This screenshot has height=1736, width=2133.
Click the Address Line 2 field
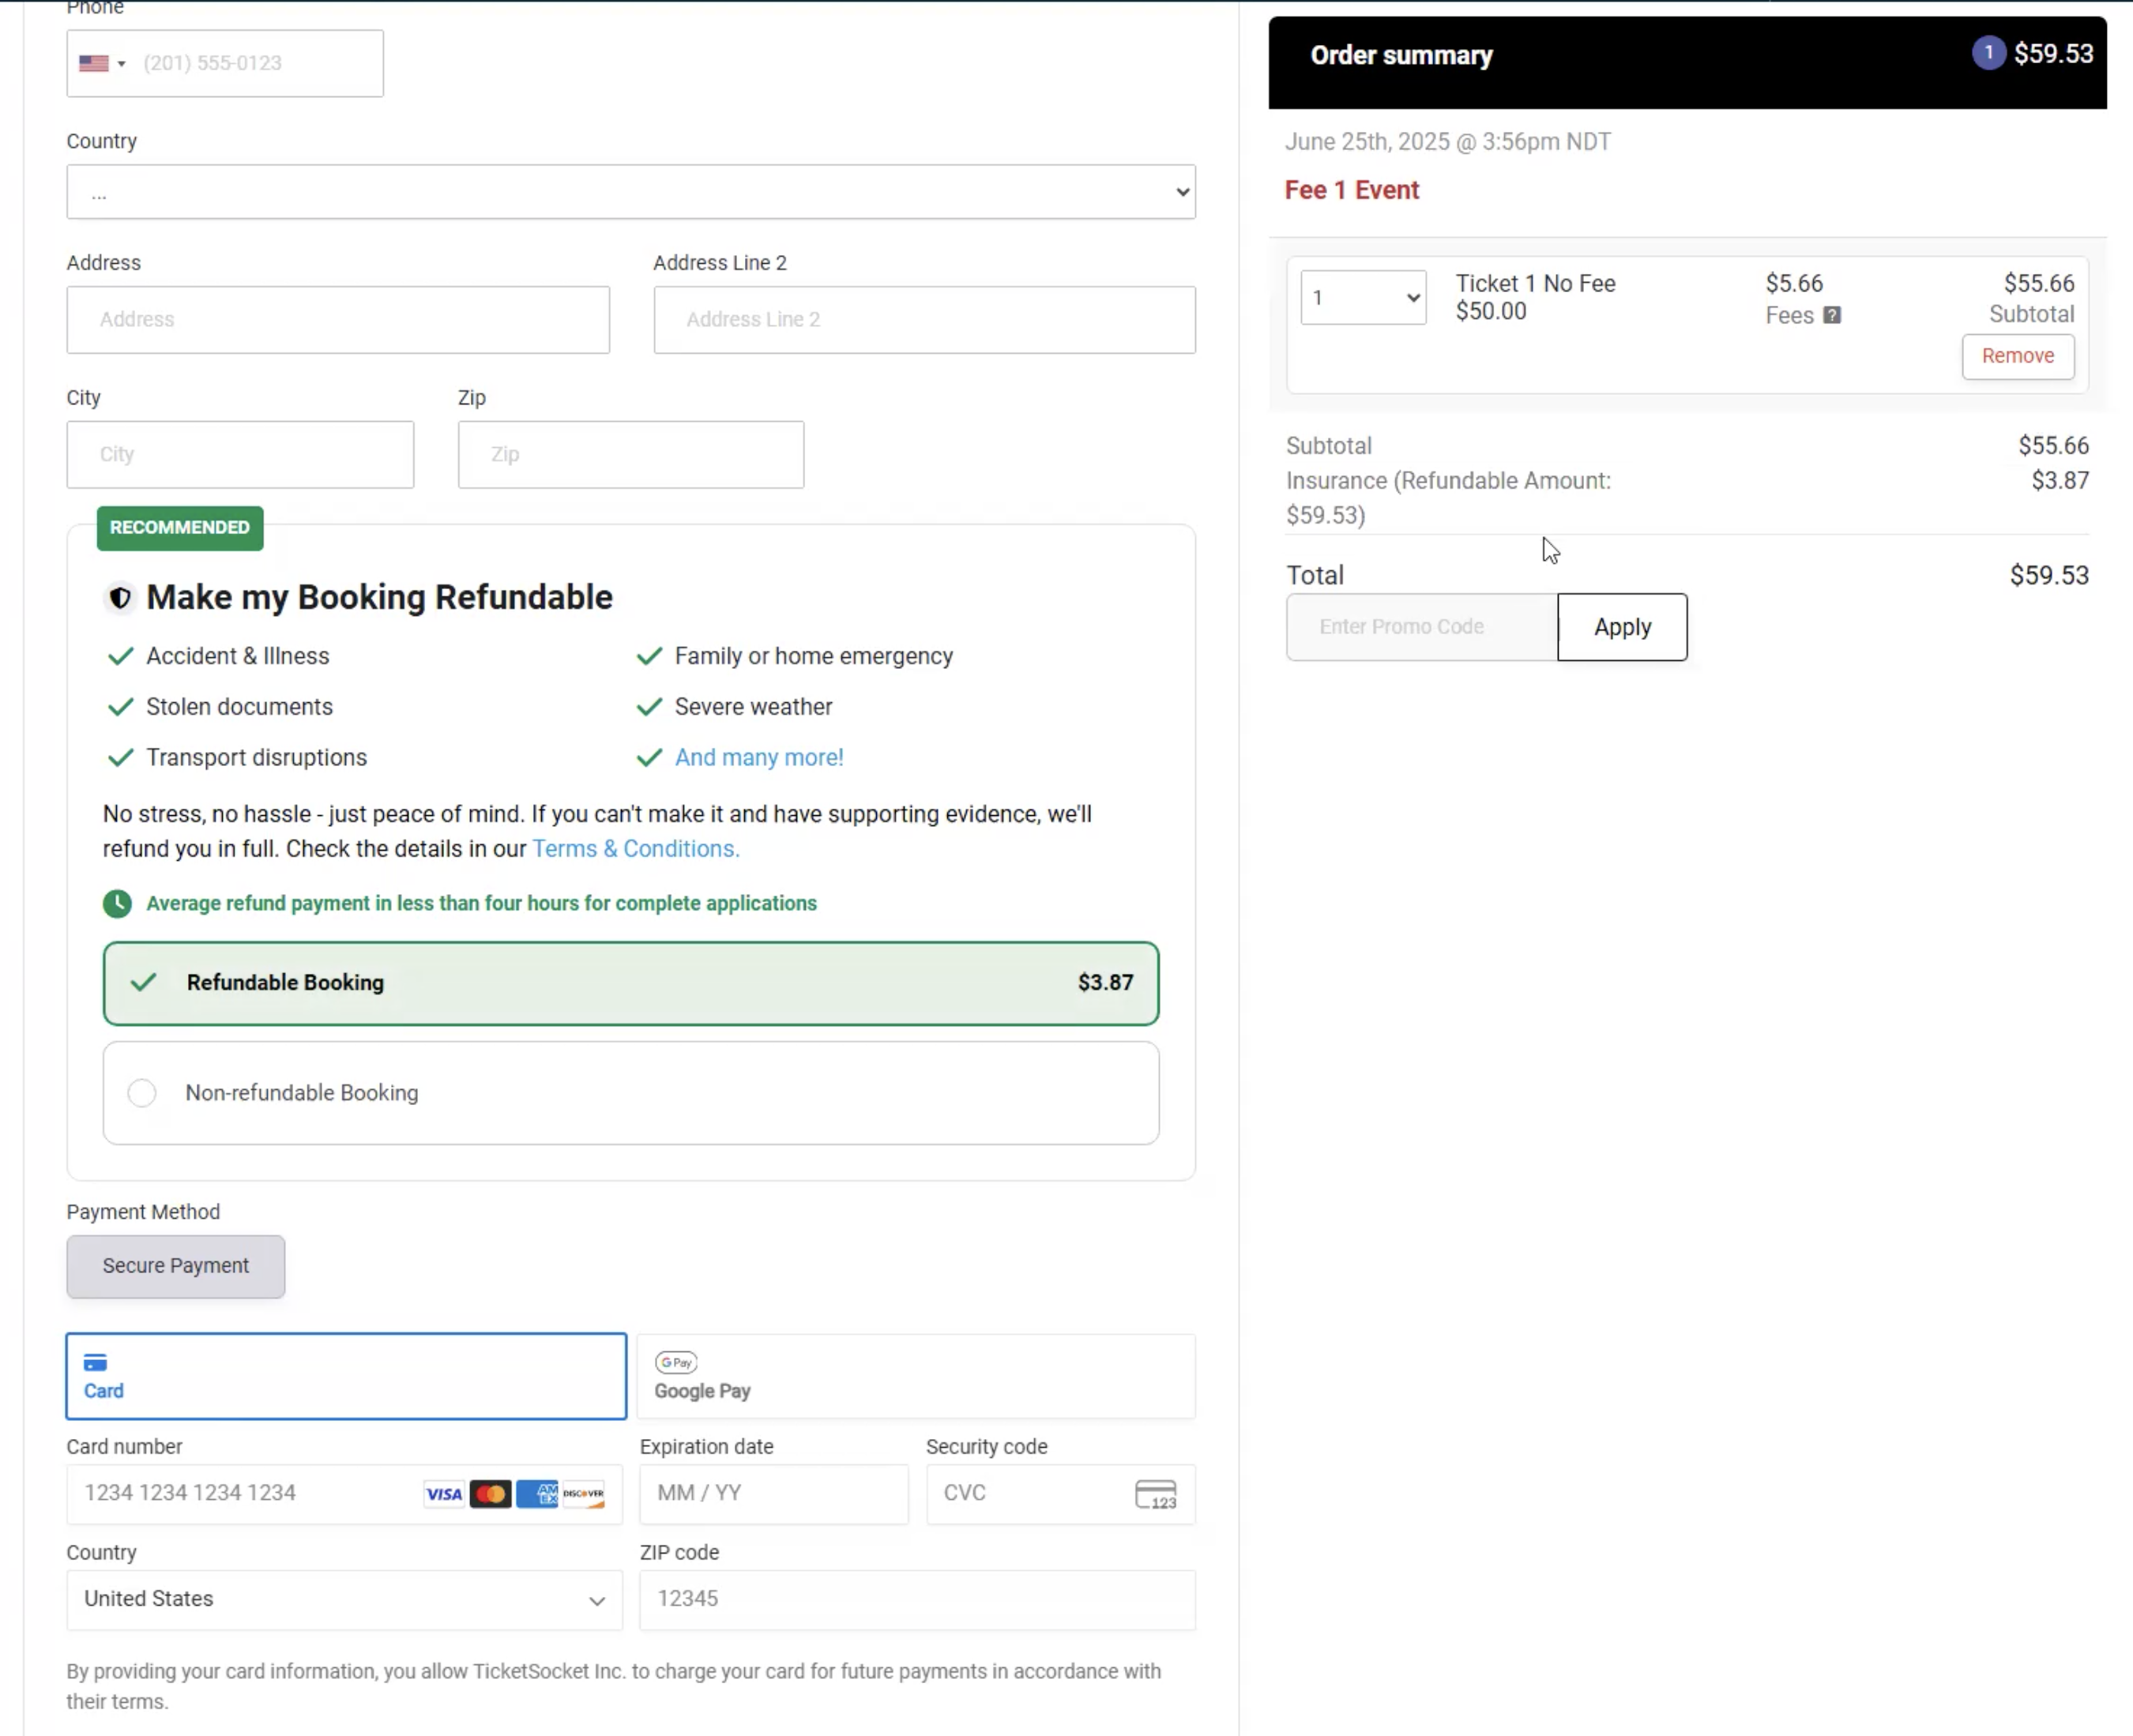(x=925, y=320)
